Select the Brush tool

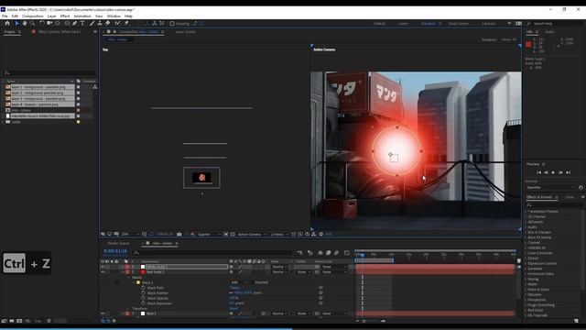click(92, 23)
